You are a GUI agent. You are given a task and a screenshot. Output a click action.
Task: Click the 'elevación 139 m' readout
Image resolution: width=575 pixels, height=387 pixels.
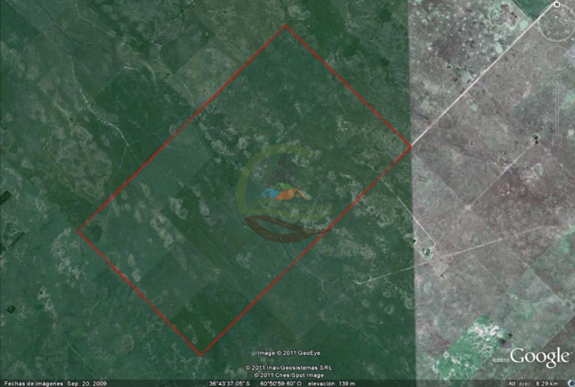pos(331,384)
